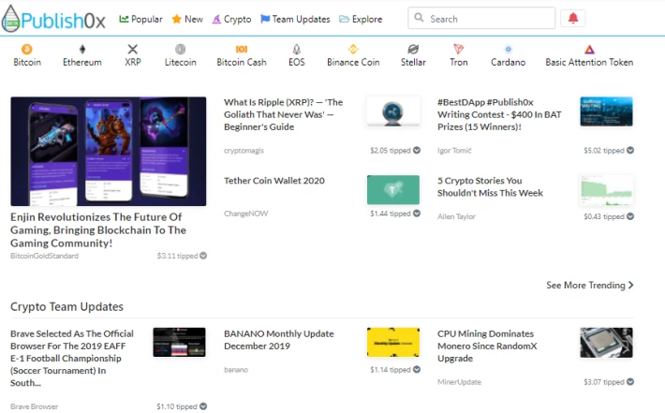Select the EOS icon
665x413 pixels.
click(297, 50)
